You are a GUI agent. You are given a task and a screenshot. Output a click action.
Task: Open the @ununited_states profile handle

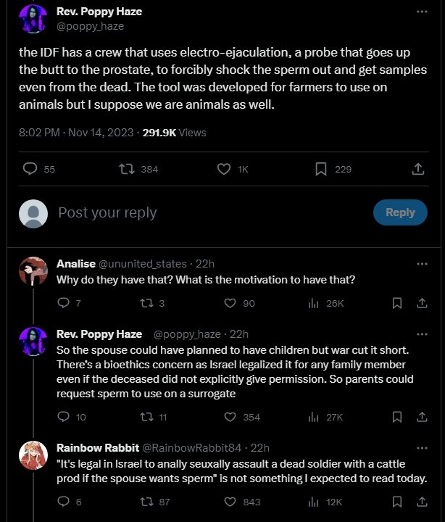click(x=141, y=264)
